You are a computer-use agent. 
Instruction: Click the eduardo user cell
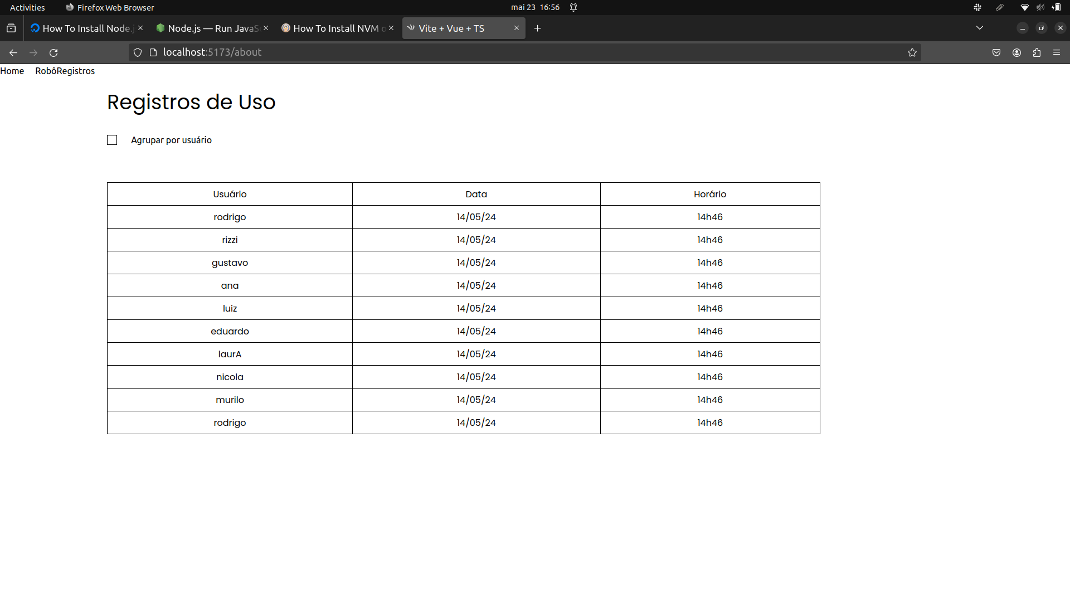click(x=230, y=331)
